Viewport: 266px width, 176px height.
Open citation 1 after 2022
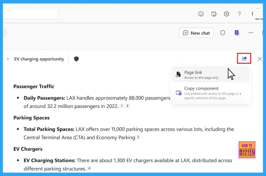click(122, 106)
